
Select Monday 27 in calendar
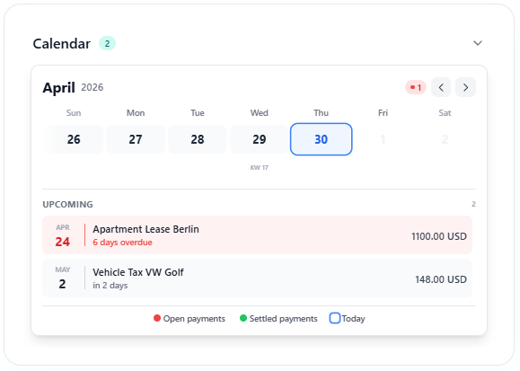coord(136,139)
